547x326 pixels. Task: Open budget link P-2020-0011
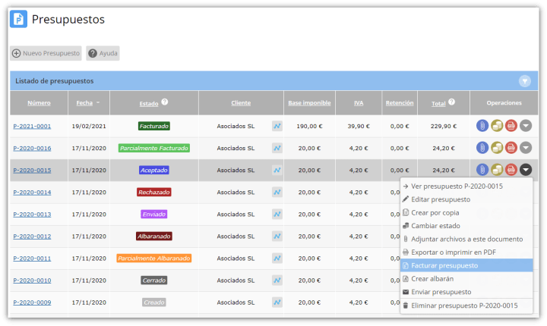tap(32, 259)
